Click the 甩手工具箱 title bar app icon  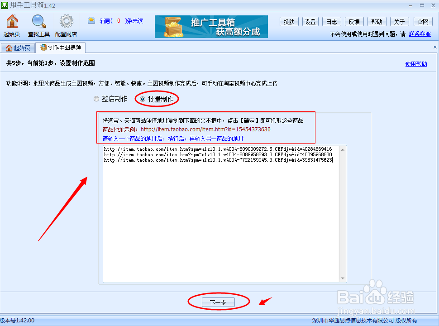pos(5,5)
